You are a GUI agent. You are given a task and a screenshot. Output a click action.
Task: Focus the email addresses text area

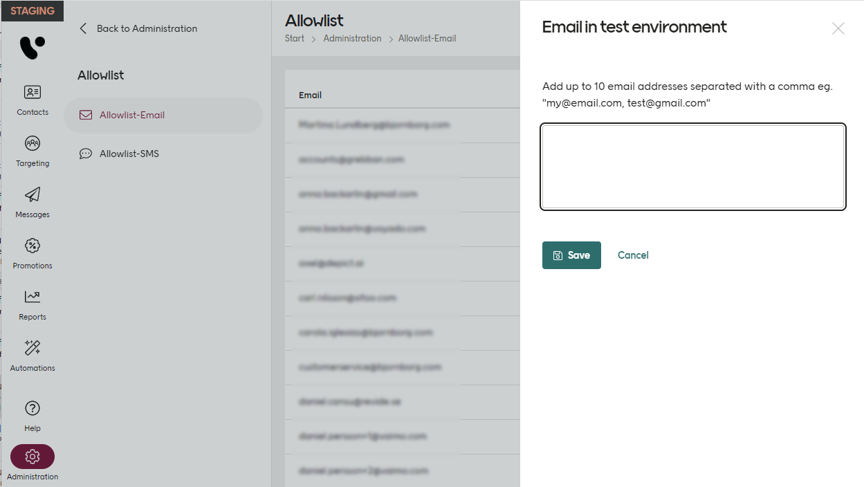pyautogui.click(x=693, y=166)
